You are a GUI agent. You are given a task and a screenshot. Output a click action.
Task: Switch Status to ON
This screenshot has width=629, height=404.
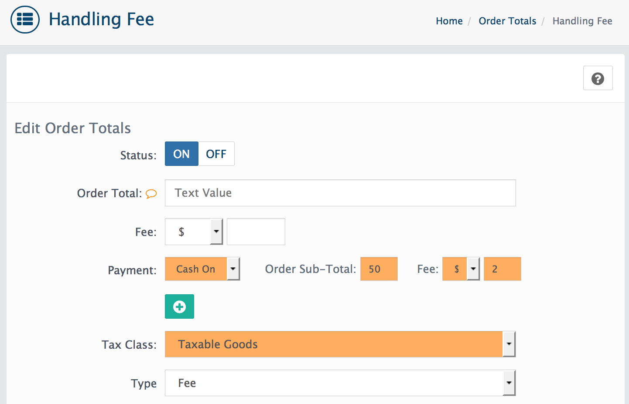181,154
